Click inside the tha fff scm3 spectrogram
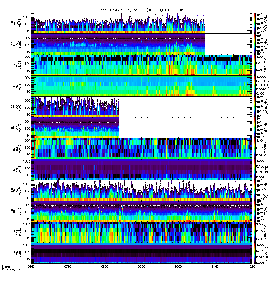This screenshot has height=287, width=269. [141, 44]
